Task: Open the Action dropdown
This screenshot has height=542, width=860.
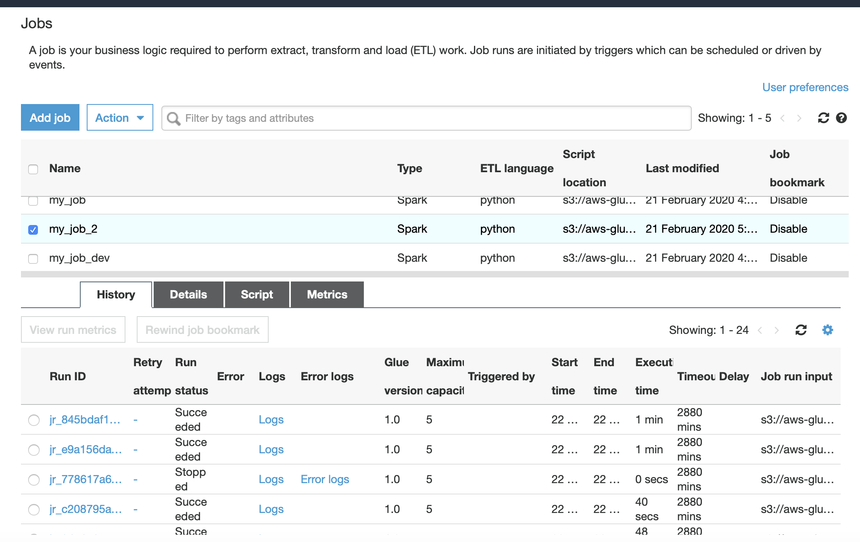Action: point(120,118)
